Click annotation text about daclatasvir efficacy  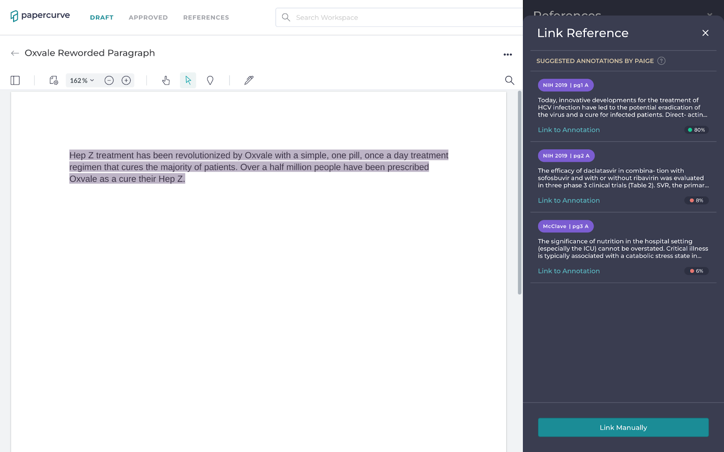tap(623, 178)
